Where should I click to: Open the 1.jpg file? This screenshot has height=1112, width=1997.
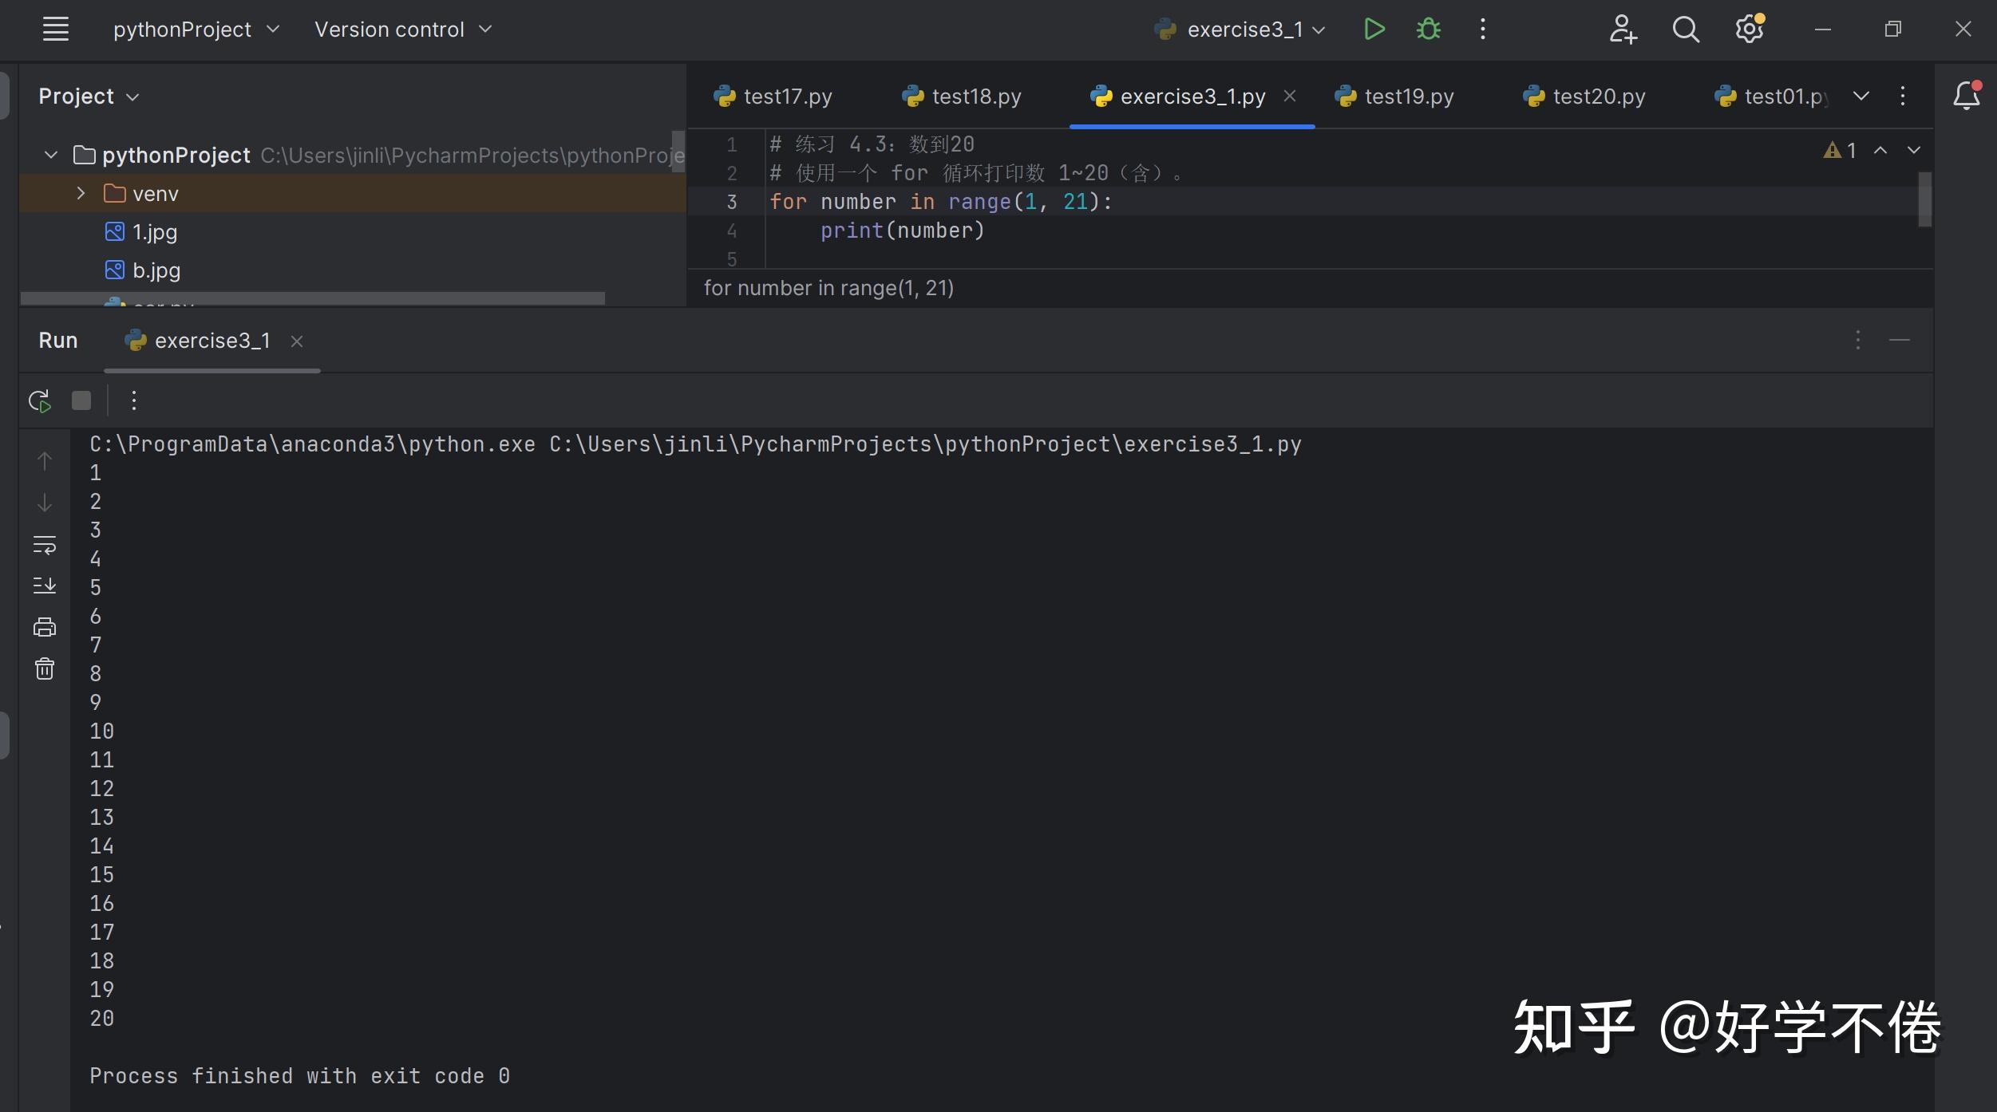click(154, 232)
